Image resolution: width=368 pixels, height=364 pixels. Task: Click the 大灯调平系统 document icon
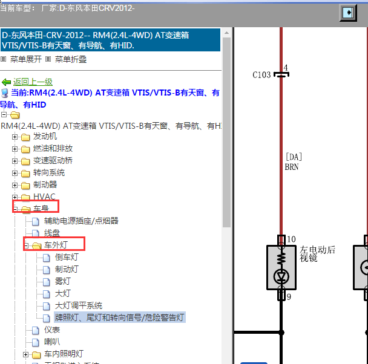(47, 306)
